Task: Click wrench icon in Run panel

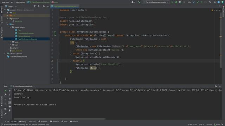Action: point(5,94)
